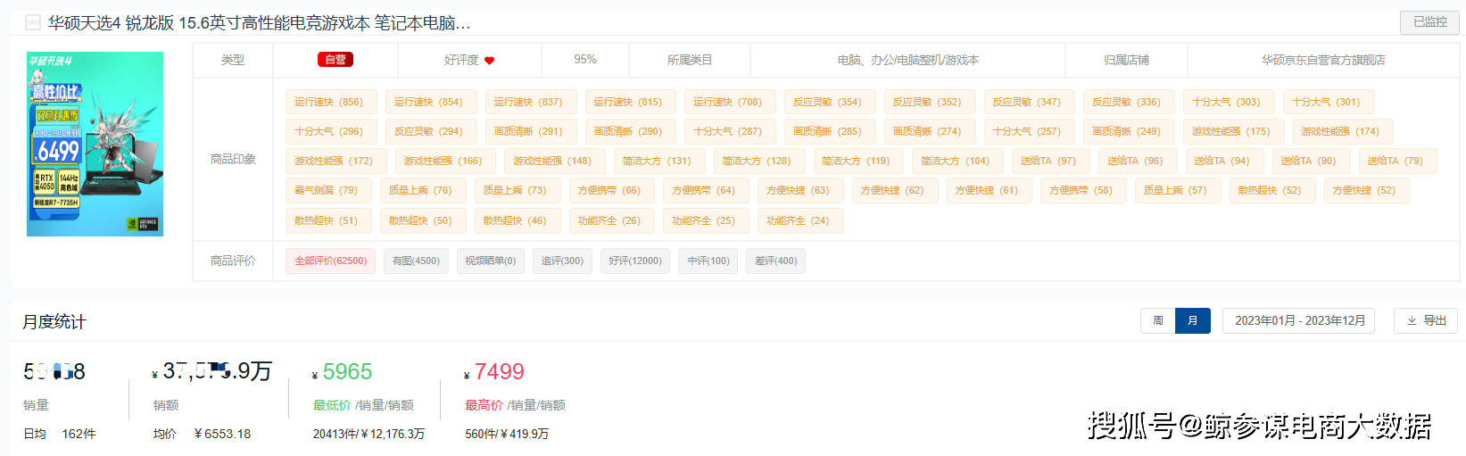Filter reviews by 追评(300)
The width and height of the screenshot is (1466, 456).
point(562,261)
